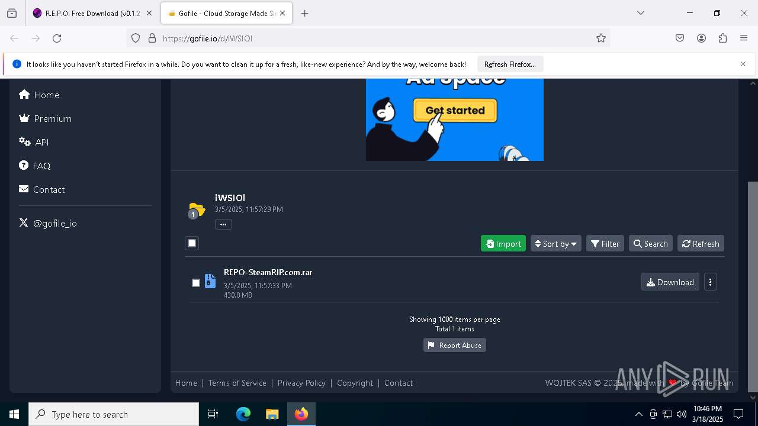Select the Gofile Cloud Storage tab
The width and height of the screenshot is (758, 426).
tap(225, 13)
